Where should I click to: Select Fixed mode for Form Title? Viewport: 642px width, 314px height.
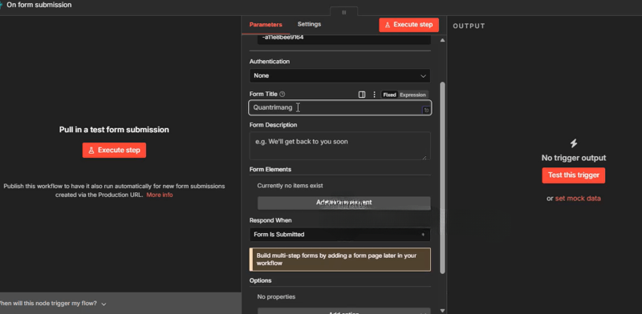(389, 95)
